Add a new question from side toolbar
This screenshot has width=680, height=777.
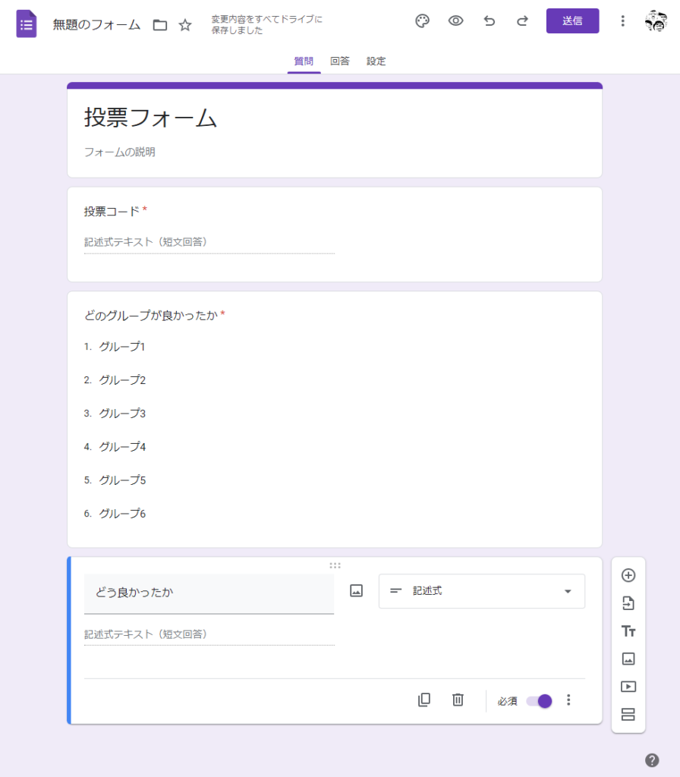point(628,575)
